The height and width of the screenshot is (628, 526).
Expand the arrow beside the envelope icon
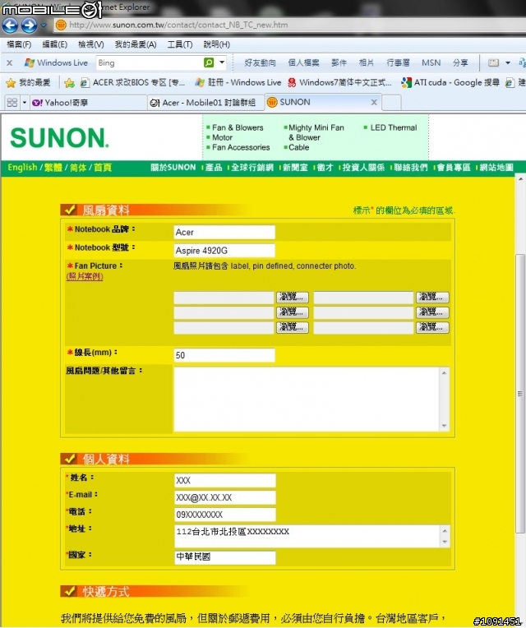(x=508, y=62)
